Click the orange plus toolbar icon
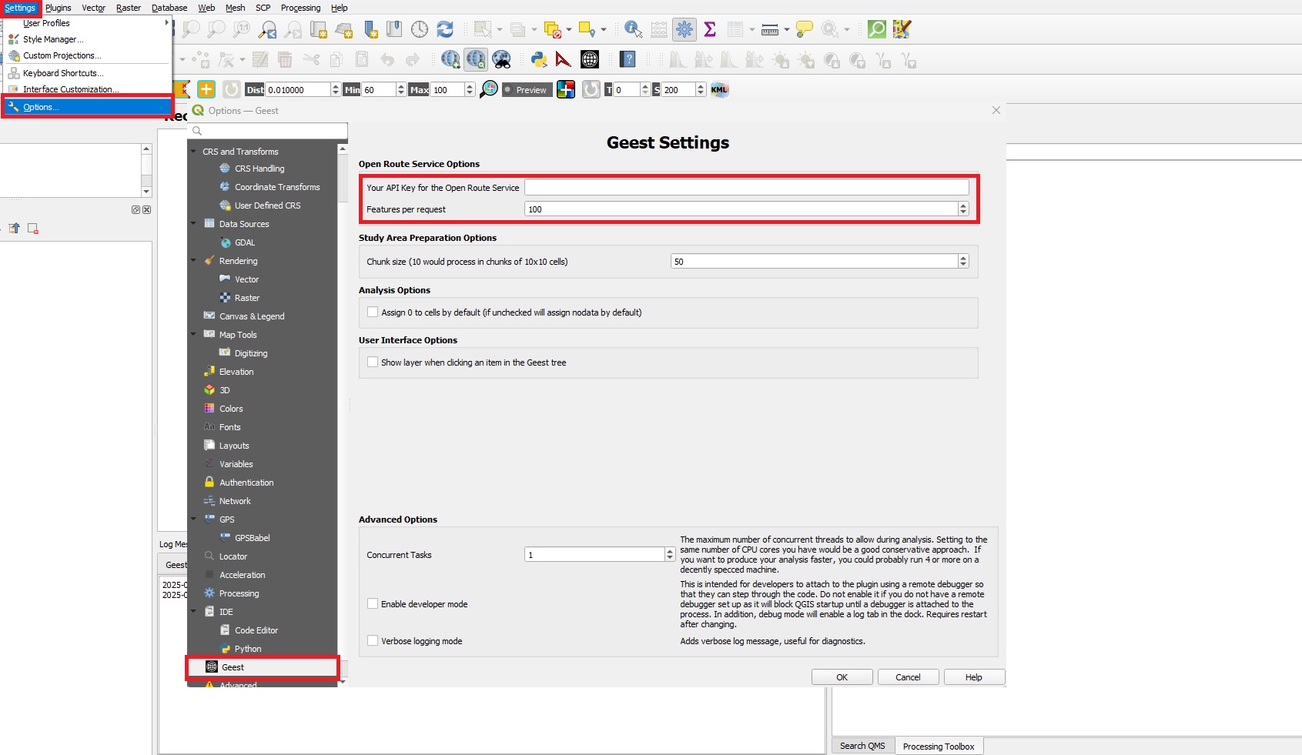 coord(206,89)
